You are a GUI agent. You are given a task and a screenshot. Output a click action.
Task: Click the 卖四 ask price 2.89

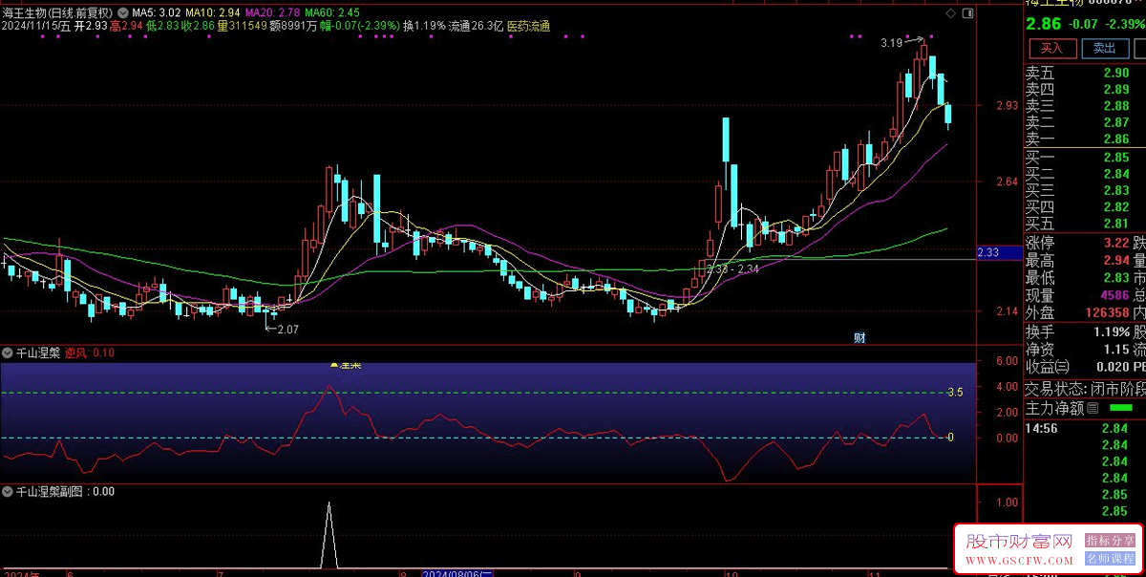pyautogui.click(x=1115, y=89)
